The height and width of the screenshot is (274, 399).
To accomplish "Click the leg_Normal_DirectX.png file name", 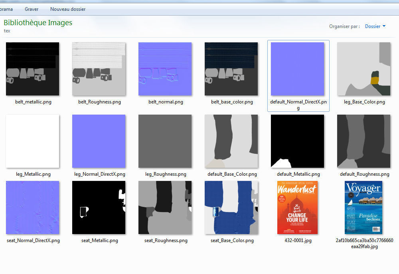I will pos(100,174).
